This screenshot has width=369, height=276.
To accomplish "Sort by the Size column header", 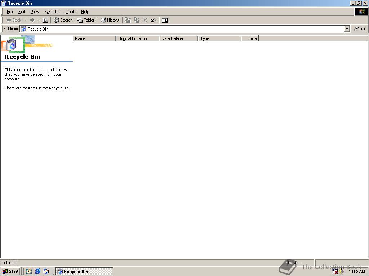I will (x=250, y=38).
